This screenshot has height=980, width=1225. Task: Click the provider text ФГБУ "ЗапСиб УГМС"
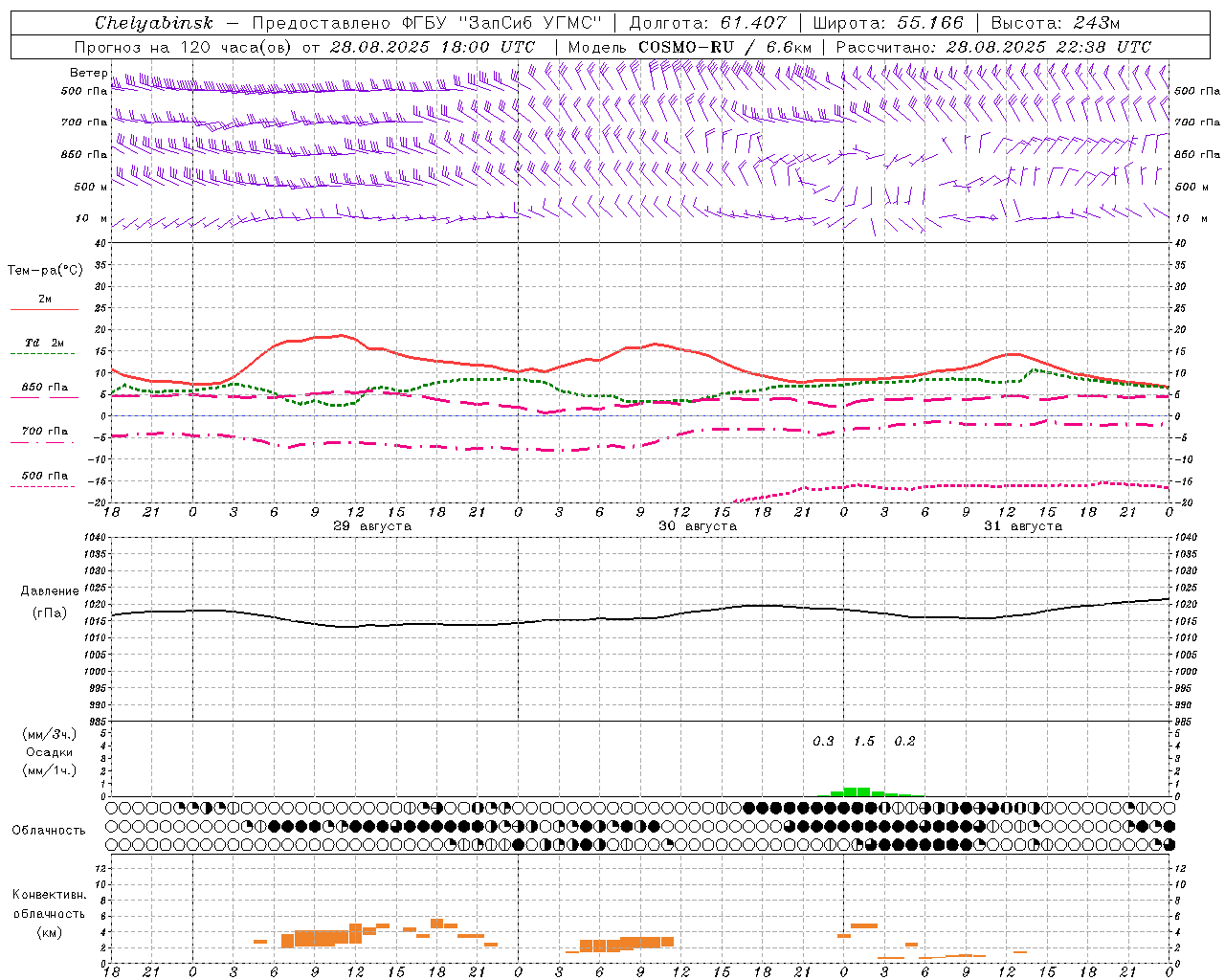(501, 23)
